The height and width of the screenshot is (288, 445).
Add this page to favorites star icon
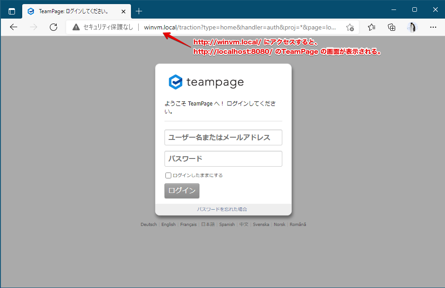(350, 27)
